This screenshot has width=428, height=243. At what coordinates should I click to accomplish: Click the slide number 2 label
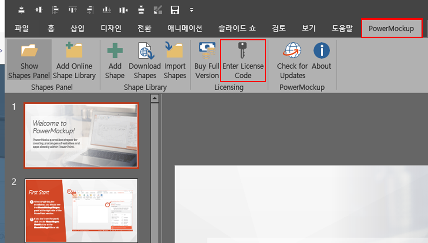[x=14, y=182]
